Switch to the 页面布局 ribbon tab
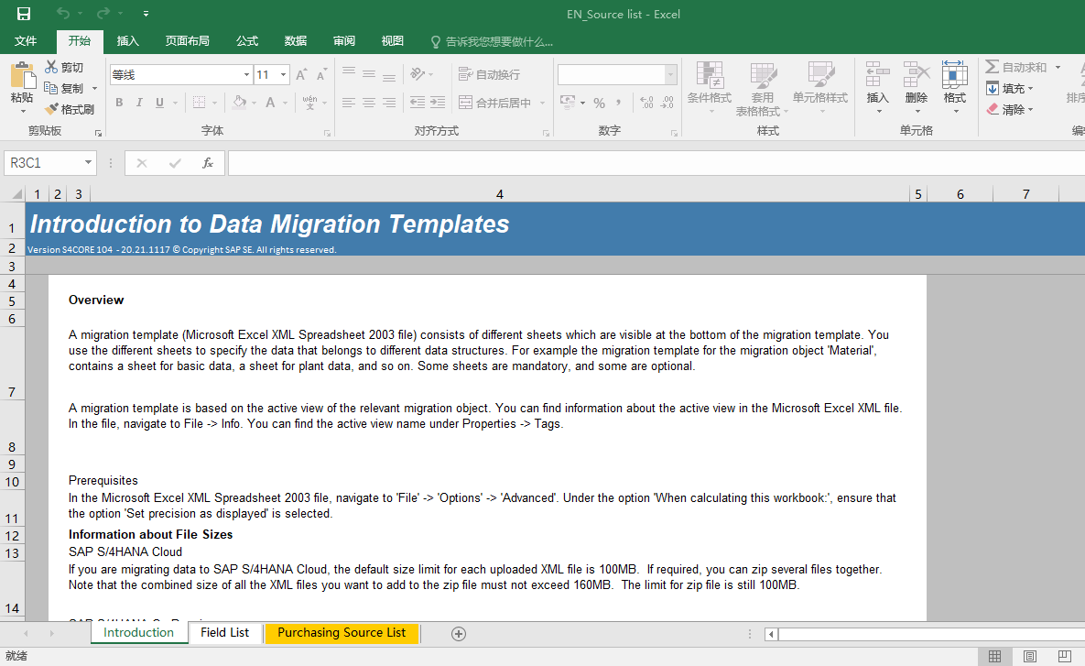The height and width of the screenshot is (666, 1085). (188, 41)
